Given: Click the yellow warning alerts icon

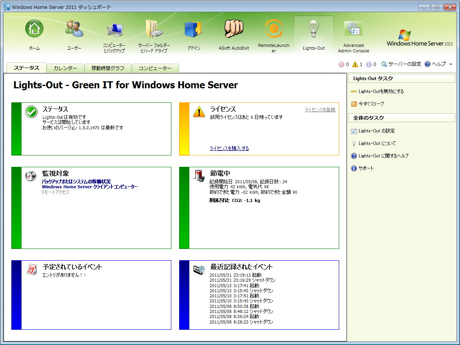Looking at the screenshot, I should pos(355,64).
